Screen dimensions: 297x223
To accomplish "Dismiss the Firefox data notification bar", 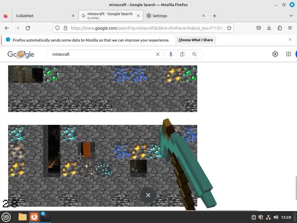I will (x=290, y=39).
